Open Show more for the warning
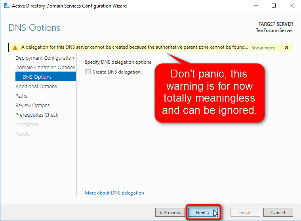Screen dimensions: 301x221 click(x=263, y=48)
